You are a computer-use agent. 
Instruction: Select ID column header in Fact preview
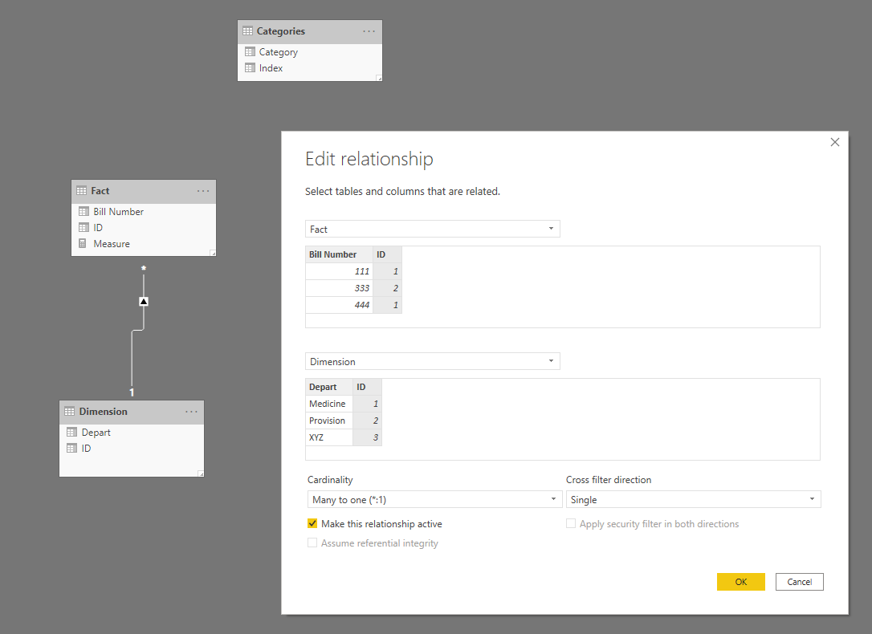387,254
